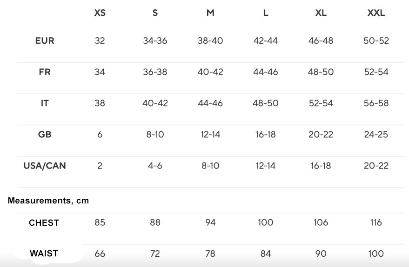The width and height of the screenshot is (409, 267).
Task: Select chest measurement 94 for size M
Action: [x=210, y=223]
